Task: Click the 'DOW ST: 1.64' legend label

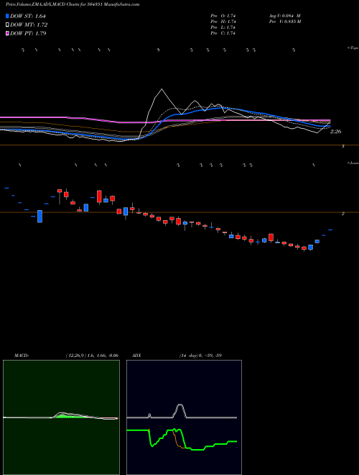Action: pos(28,16)
